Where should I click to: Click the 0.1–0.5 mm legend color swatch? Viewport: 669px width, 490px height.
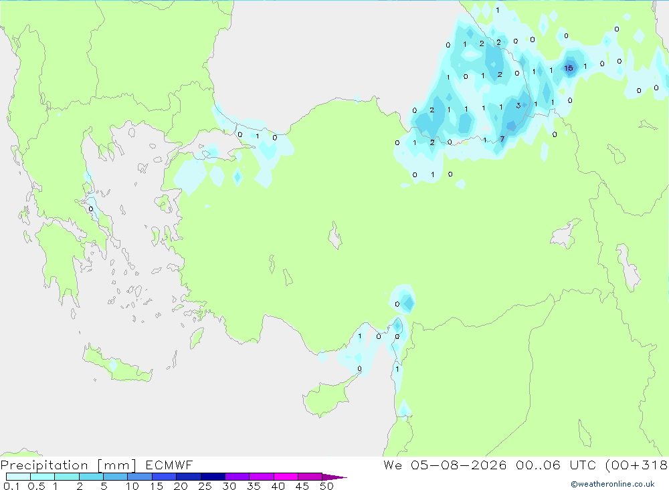pyautogui.click(x=18, y=477)
